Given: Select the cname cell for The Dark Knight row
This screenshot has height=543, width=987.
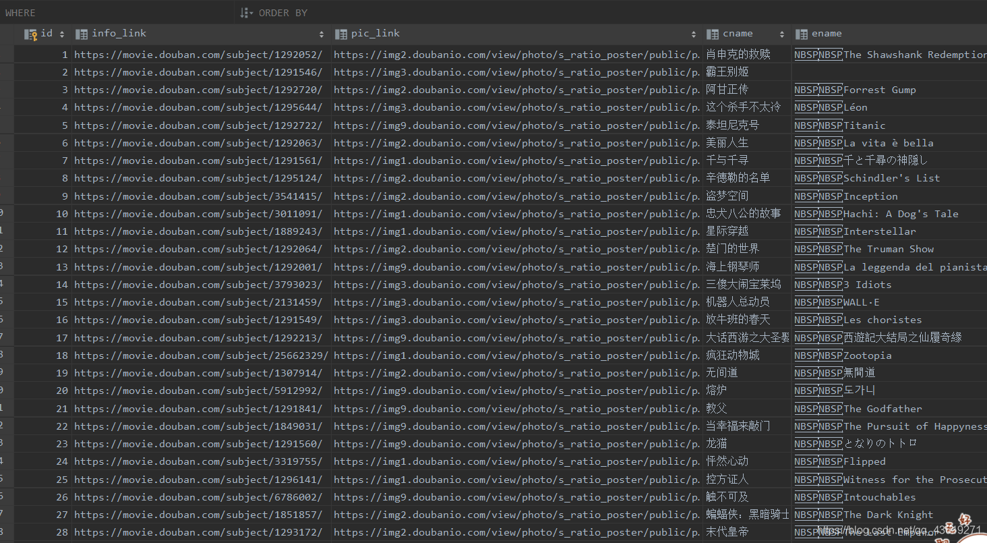Looking at the screenshot, I should point(747,514).
